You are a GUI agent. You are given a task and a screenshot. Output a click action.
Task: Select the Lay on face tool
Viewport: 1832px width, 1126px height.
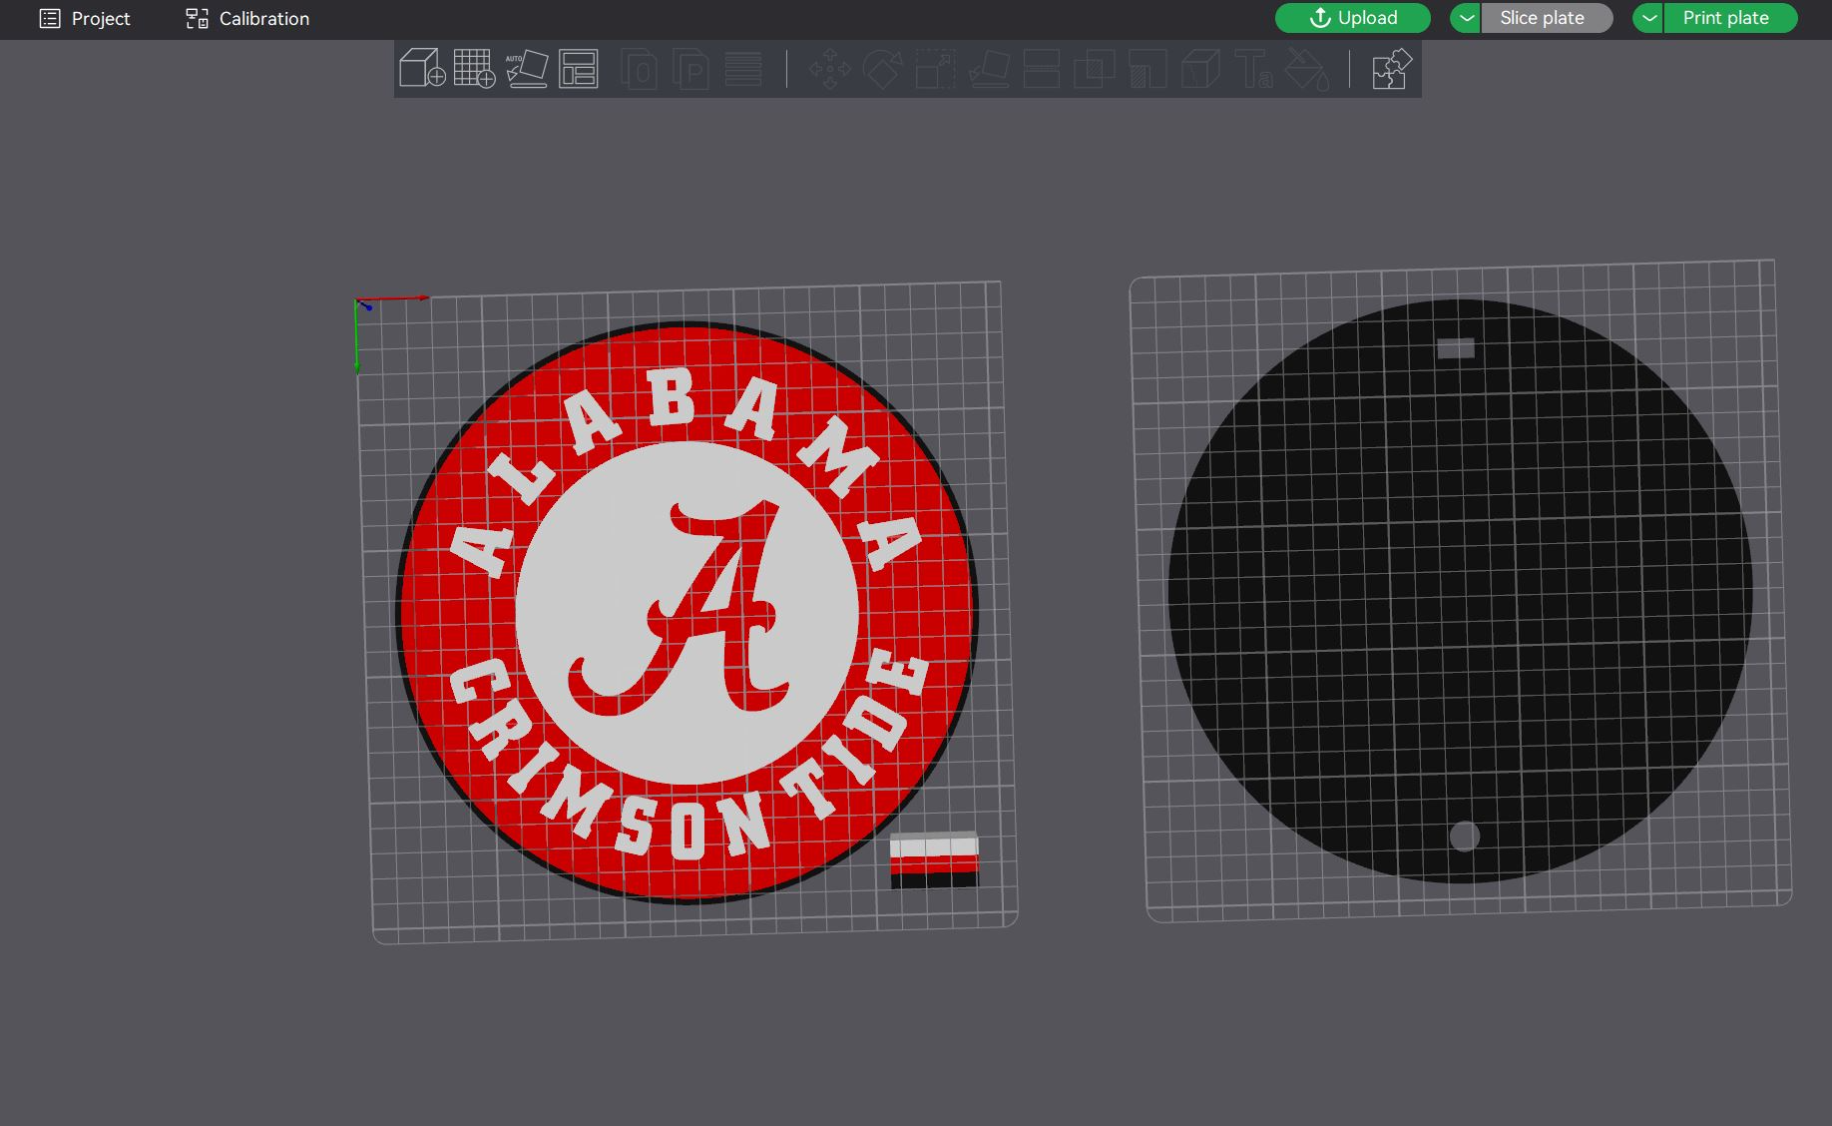(x=989, y=69)
